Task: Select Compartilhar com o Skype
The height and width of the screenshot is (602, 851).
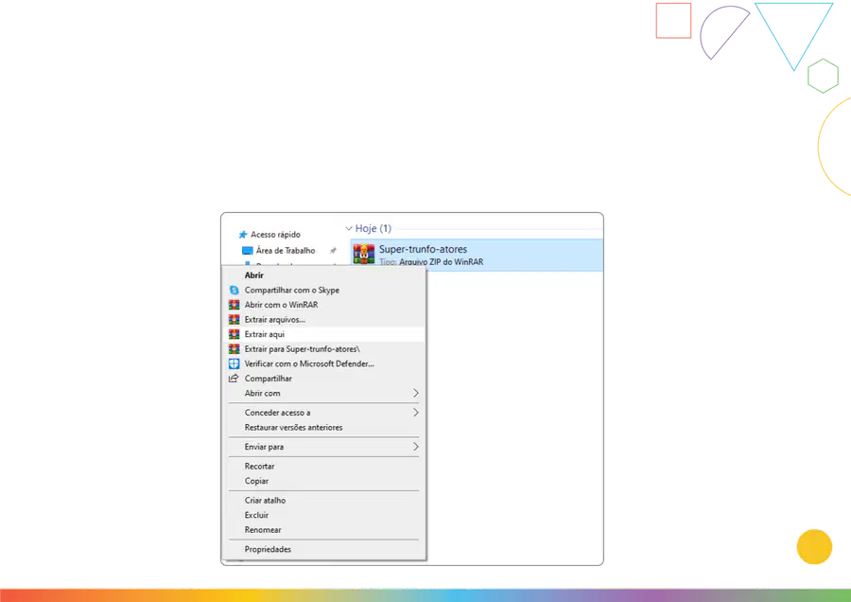Action: click(324, 291)
